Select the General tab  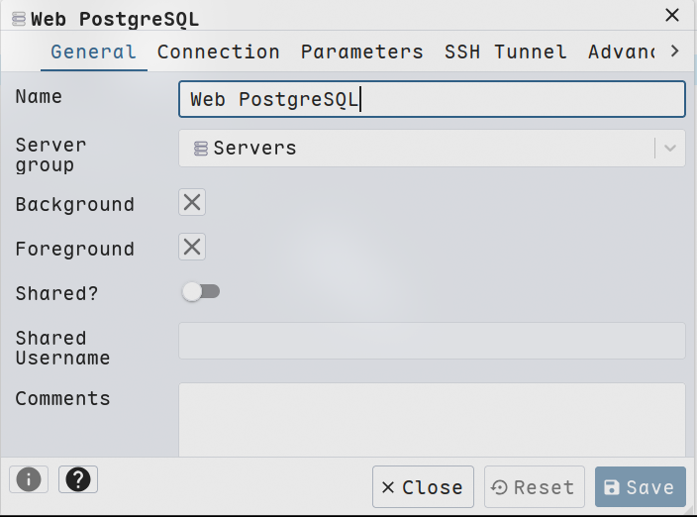click(x=93, y=52)
